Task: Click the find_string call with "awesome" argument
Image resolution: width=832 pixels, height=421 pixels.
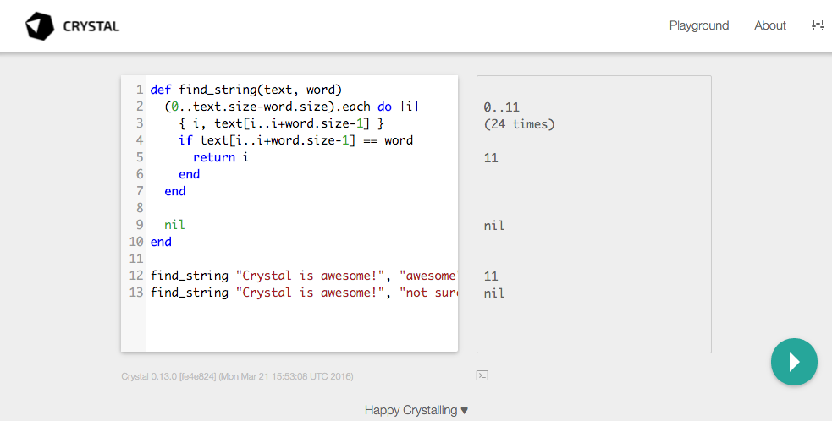Action: 303,276
